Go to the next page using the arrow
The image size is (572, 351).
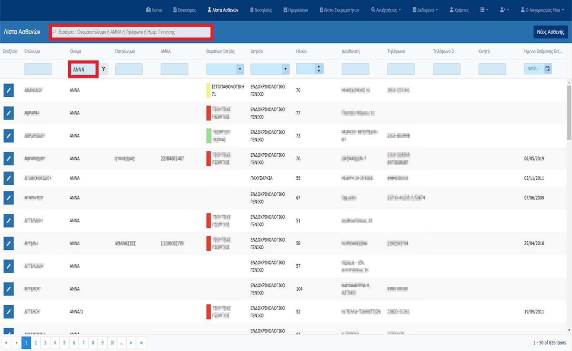pyautogui.click(x=131, y=343)
